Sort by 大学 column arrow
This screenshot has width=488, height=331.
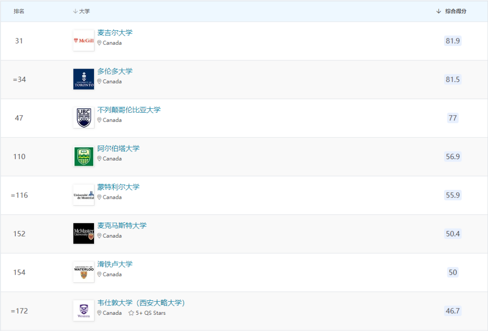coord(75,11)
